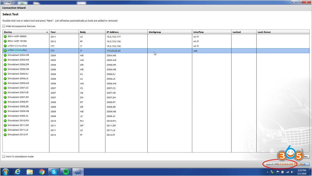Switch to the wiTECH app taskbar icon
This screenshot has height=176, width=312.
pos(78,172)
